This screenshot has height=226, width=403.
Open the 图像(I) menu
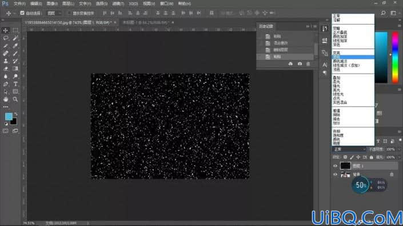52,3
